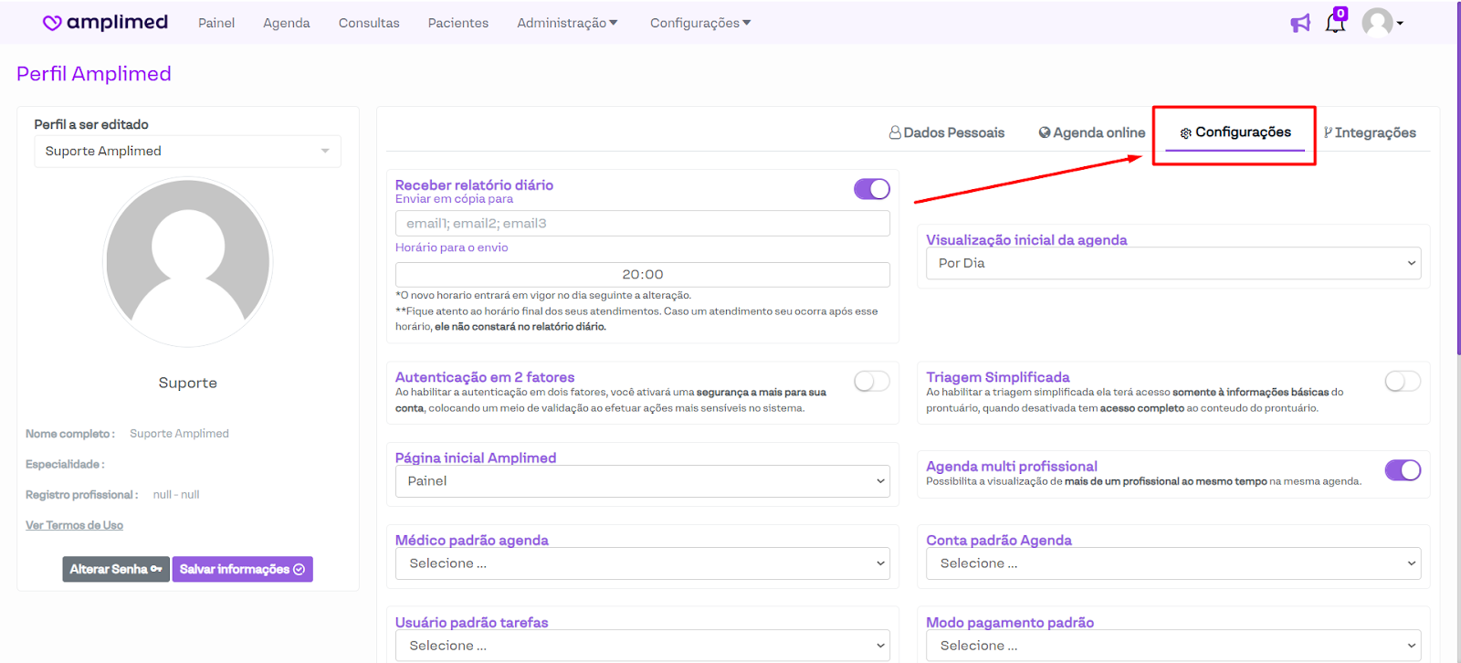1461x663 pixels.
Task: Open the Dados Pessoais tab
Action: click(947, 132)
